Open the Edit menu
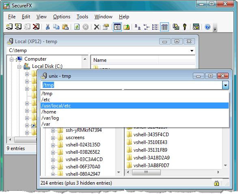Image resolution: width=238 pixels, height=194 pixels. [26, 17]
